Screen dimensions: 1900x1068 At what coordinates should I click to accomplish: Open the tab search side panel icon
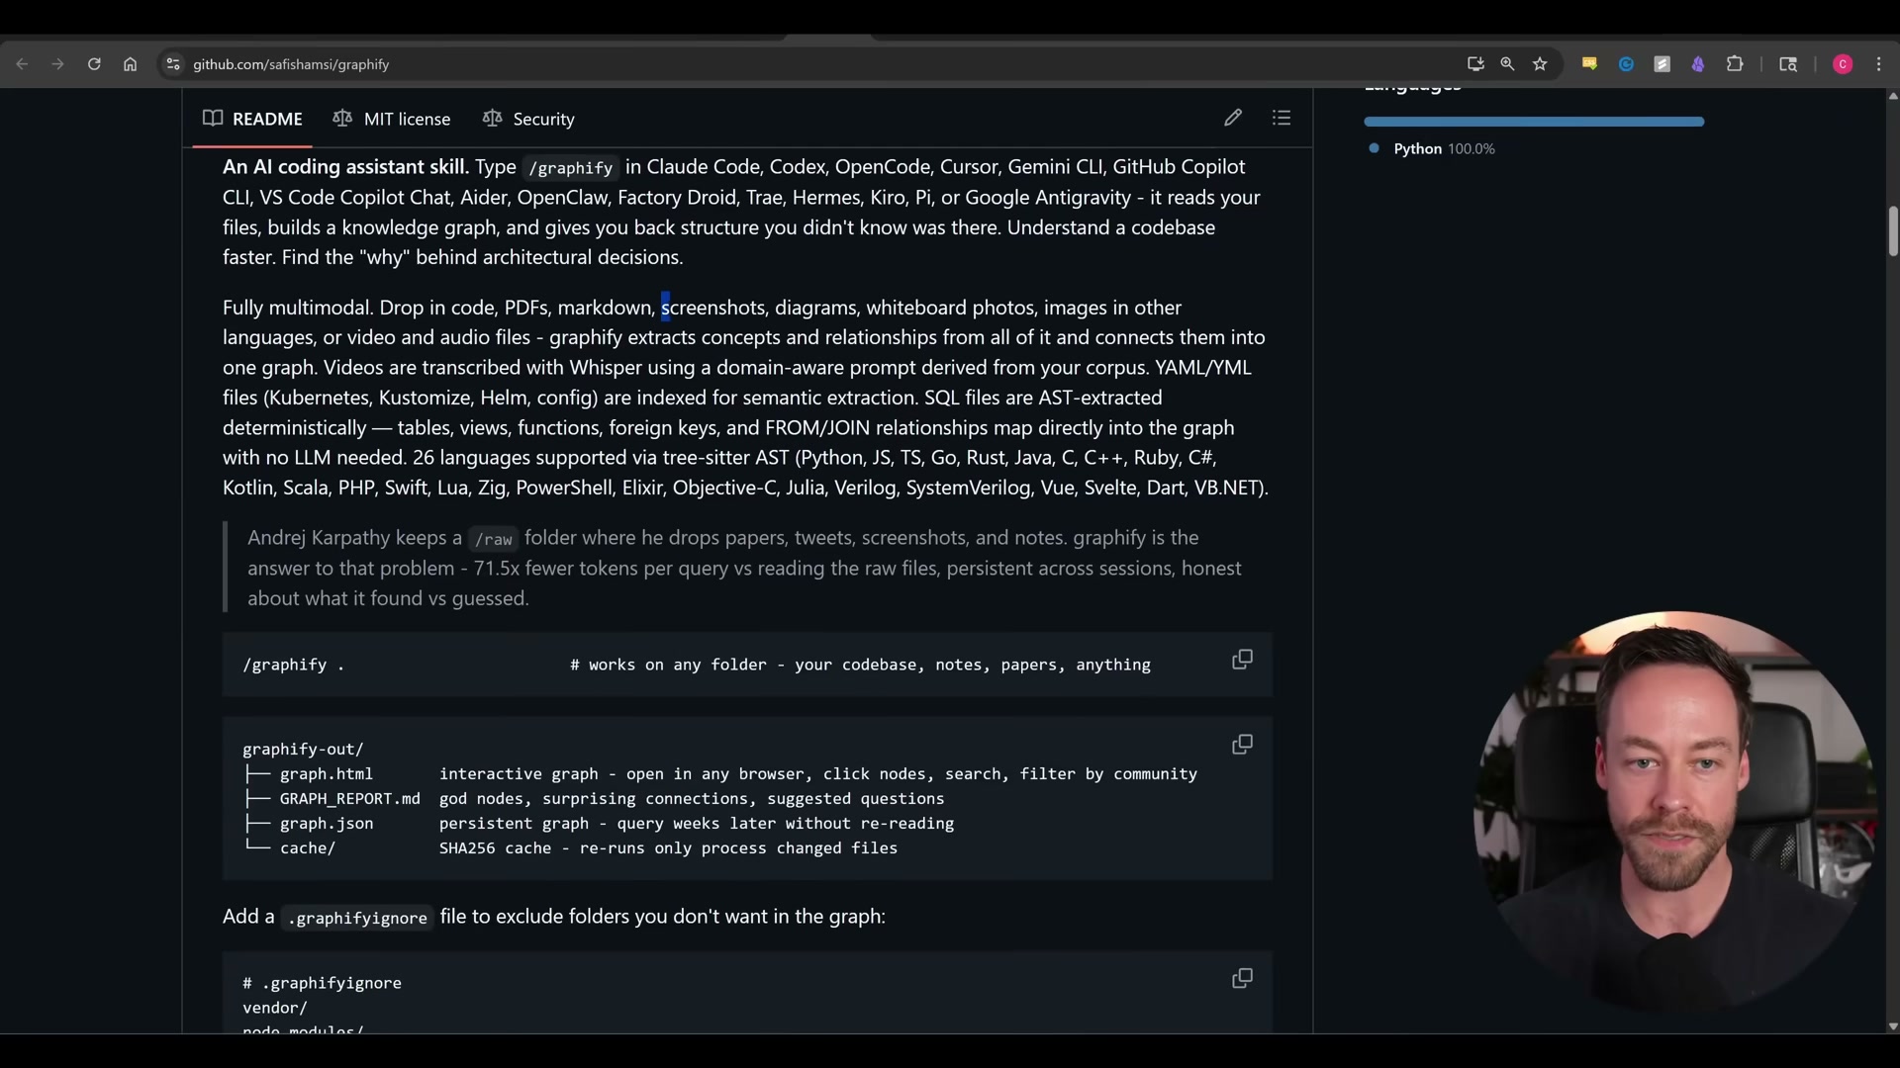coord(1788,64)
